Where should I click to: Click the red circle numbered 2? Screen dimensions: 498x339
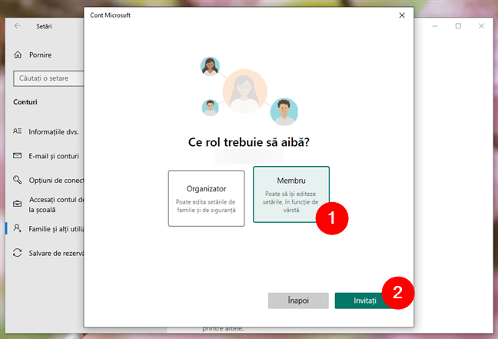(397, 293)
